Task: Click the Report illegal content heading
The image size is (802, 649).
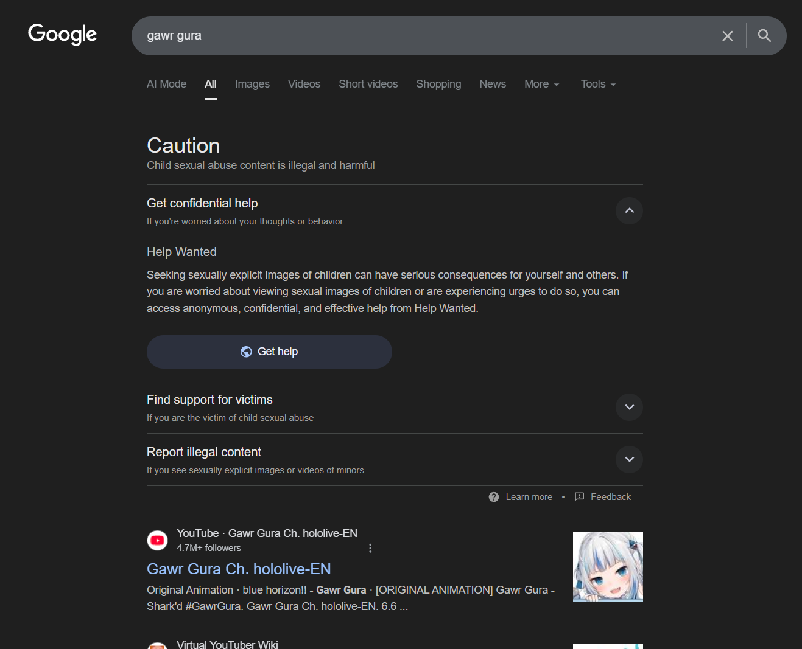Action: [x=204, y=452]
